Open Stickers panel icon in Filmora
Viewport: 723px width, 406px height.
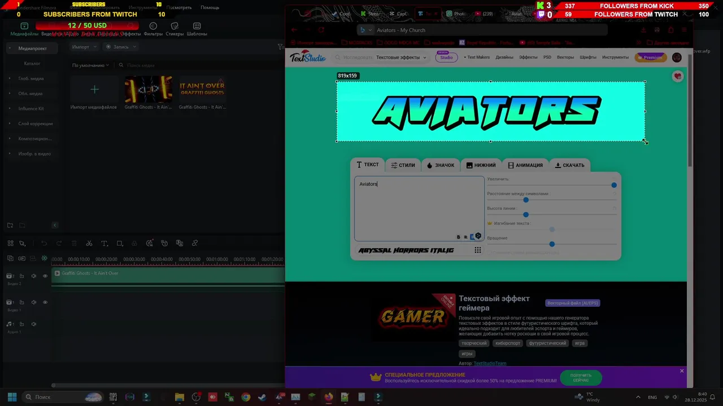[175, 26]
